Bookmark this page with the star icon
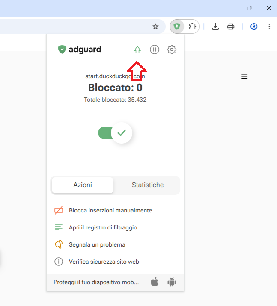This screenshot has height=306, width=277. pos(155,26)
